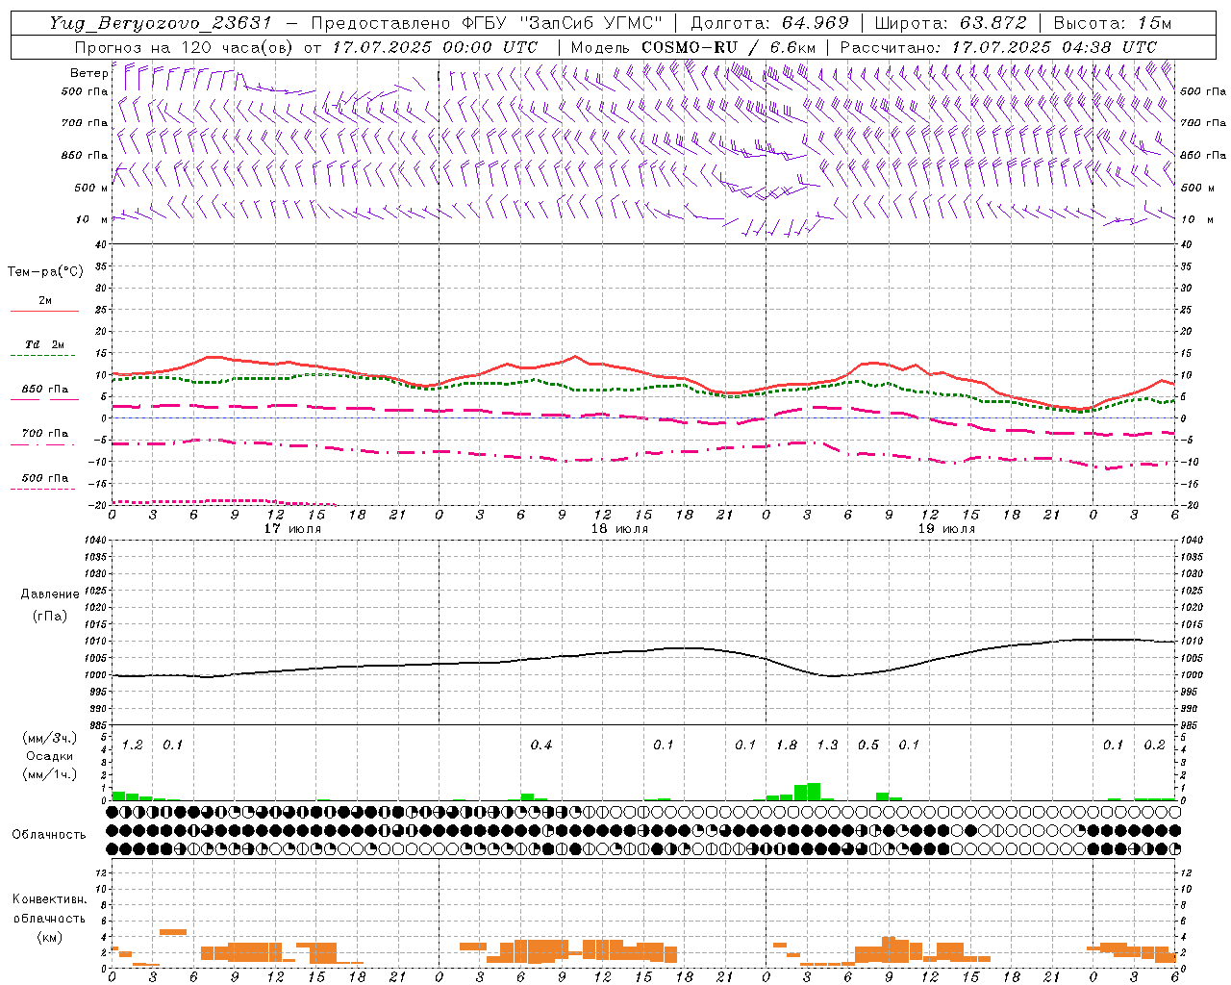The image size is (1231, 985).
Task: Select the '18 июля' date label
Action: (x=619, y=529)
